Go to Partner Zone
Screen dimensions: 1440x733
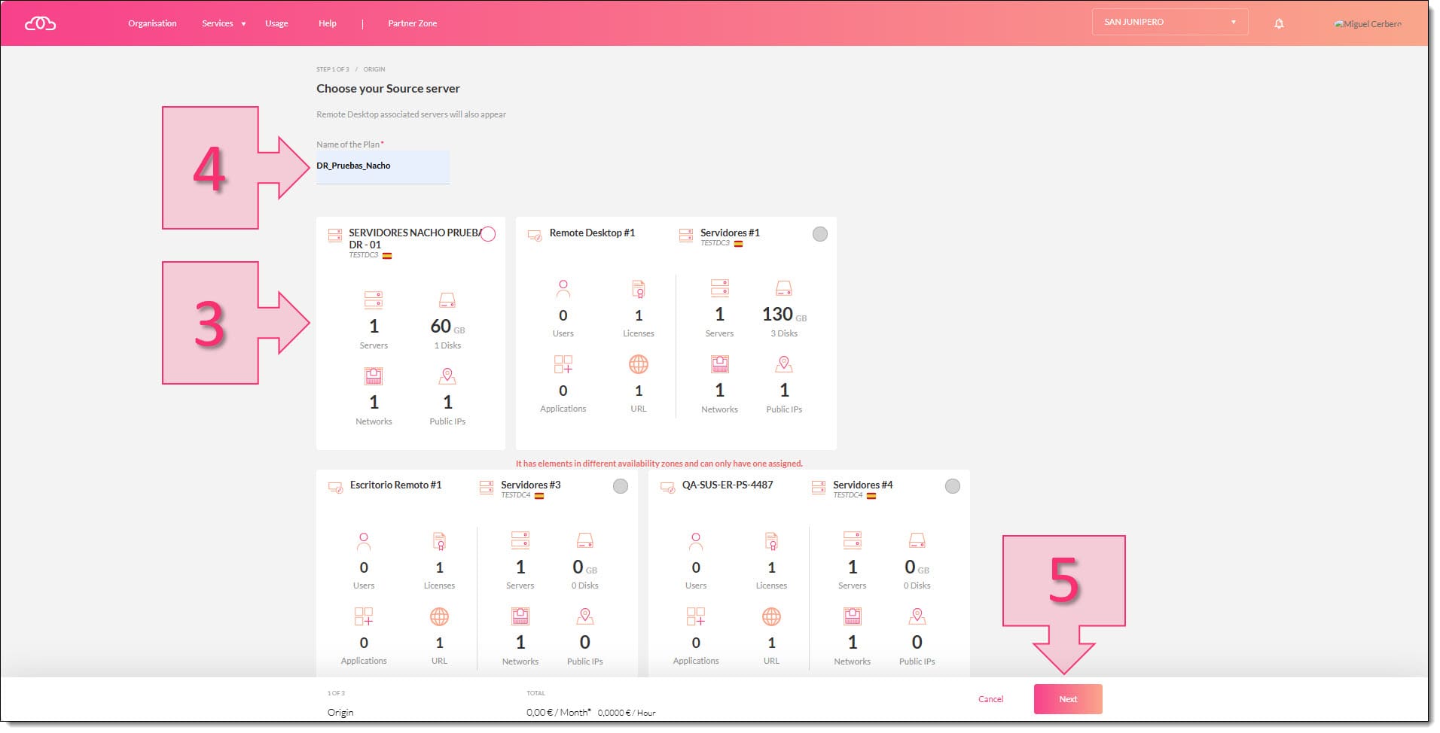(x=412, y=23)
